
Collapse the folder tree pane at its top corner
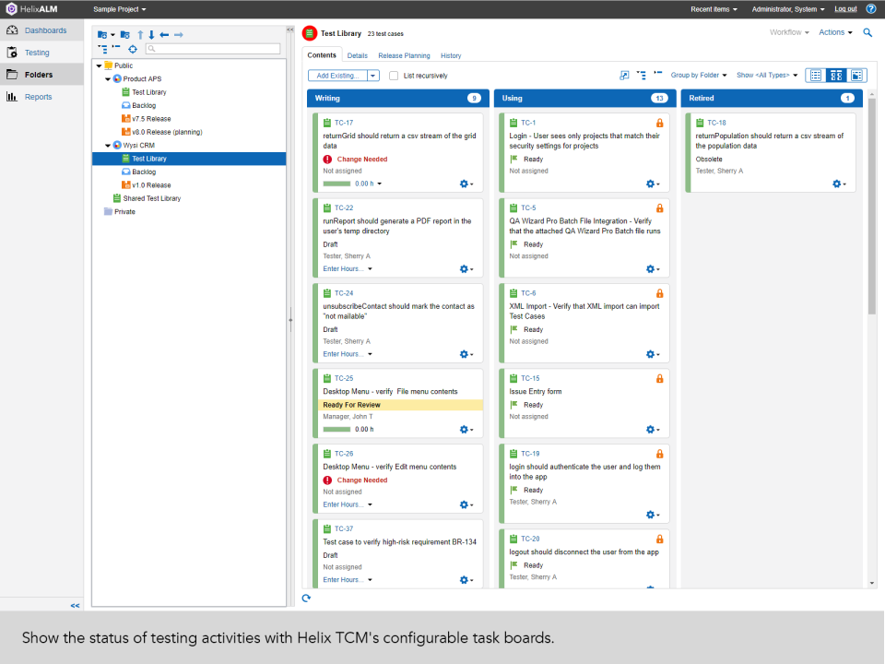tap(290, 30)
